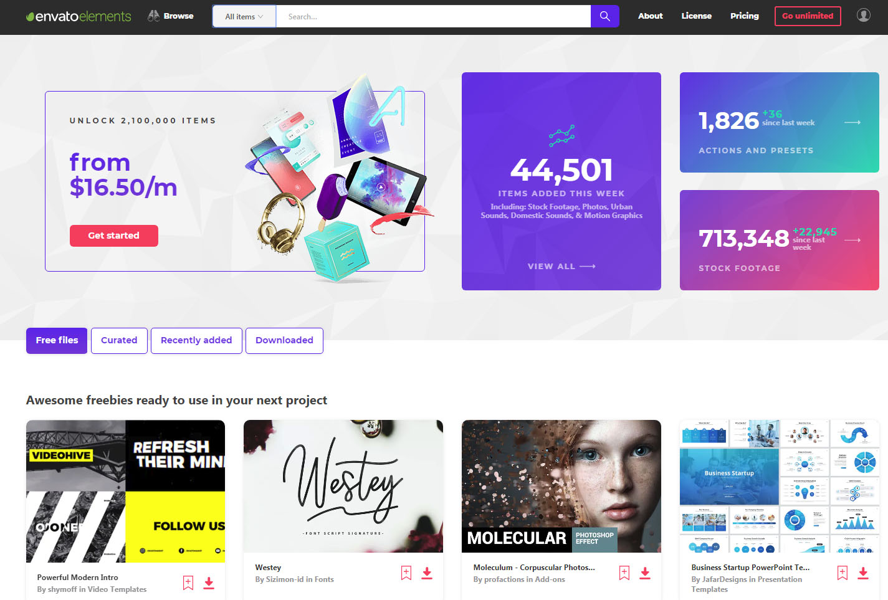Open the Business Startup PowerPoint thumbnail
Viewport: 888px width, 600px height.
[780, 486]
